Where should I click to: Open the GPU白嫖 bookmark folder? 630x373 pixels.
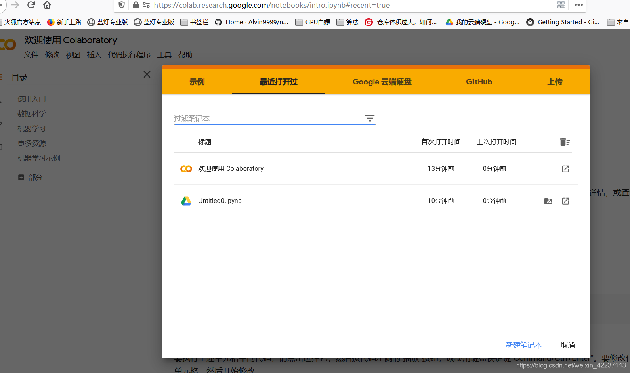pyautogui.click(x=313, y=22)
